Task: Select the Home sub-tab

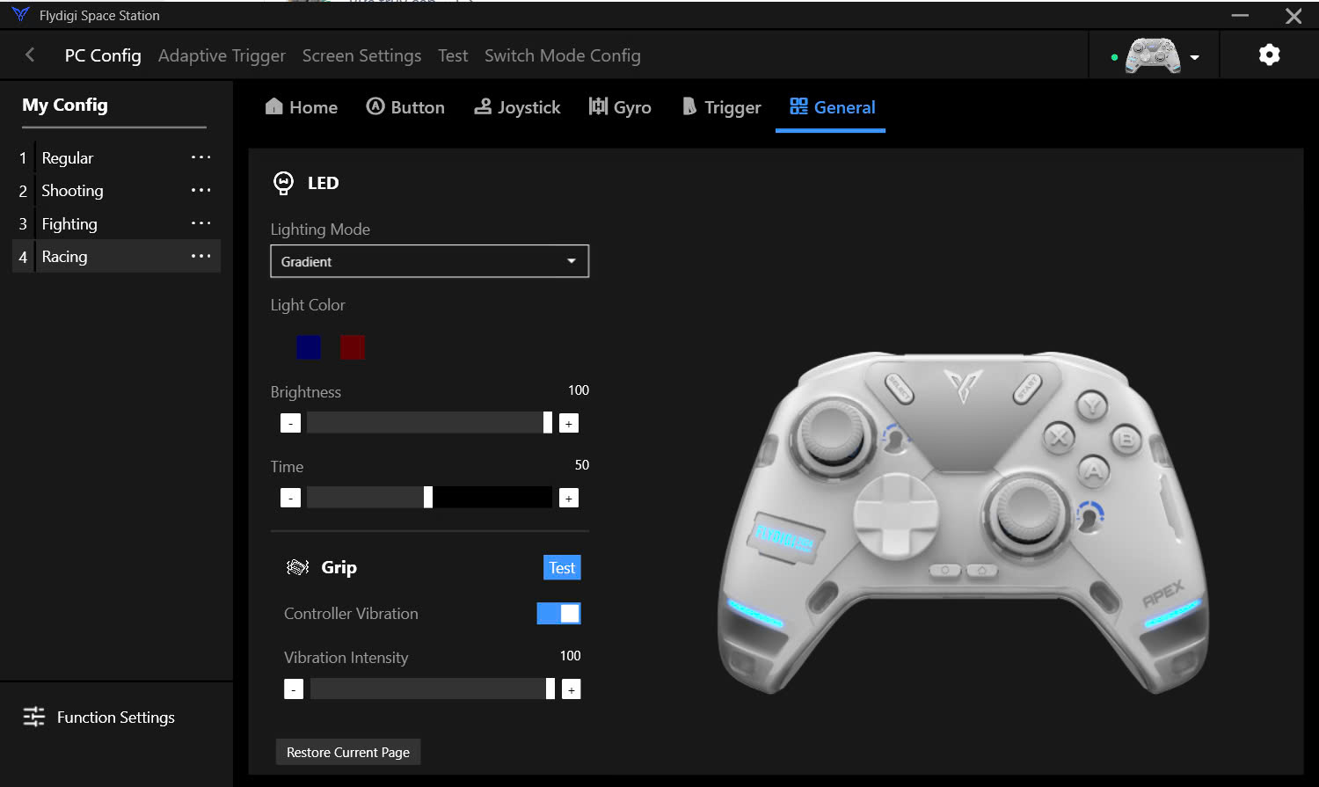Action: [302, 107]
